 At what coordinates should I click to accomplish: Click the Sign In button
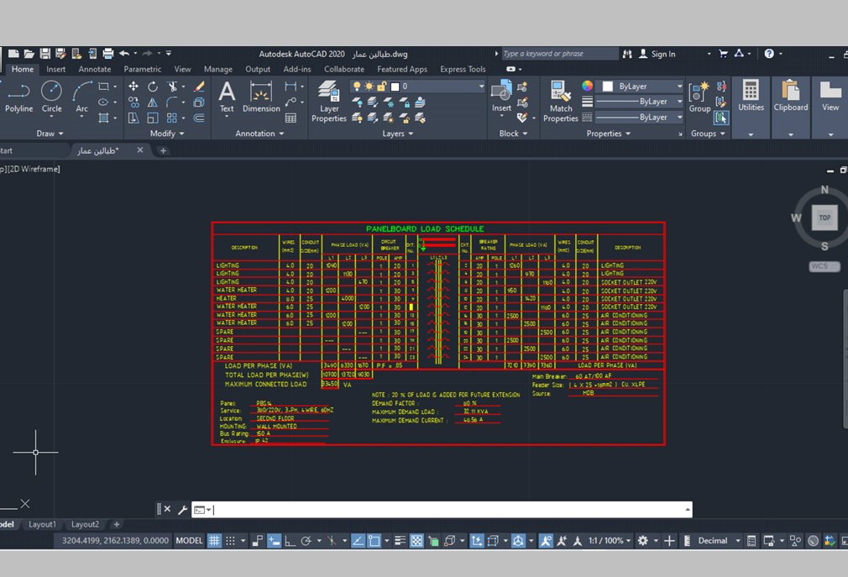pyautogui.click(x=657, y=54)
